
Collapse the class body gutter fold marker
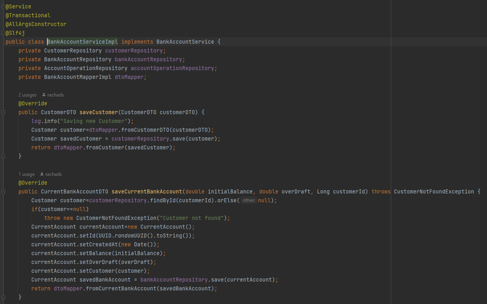click(x=3, y=33)
